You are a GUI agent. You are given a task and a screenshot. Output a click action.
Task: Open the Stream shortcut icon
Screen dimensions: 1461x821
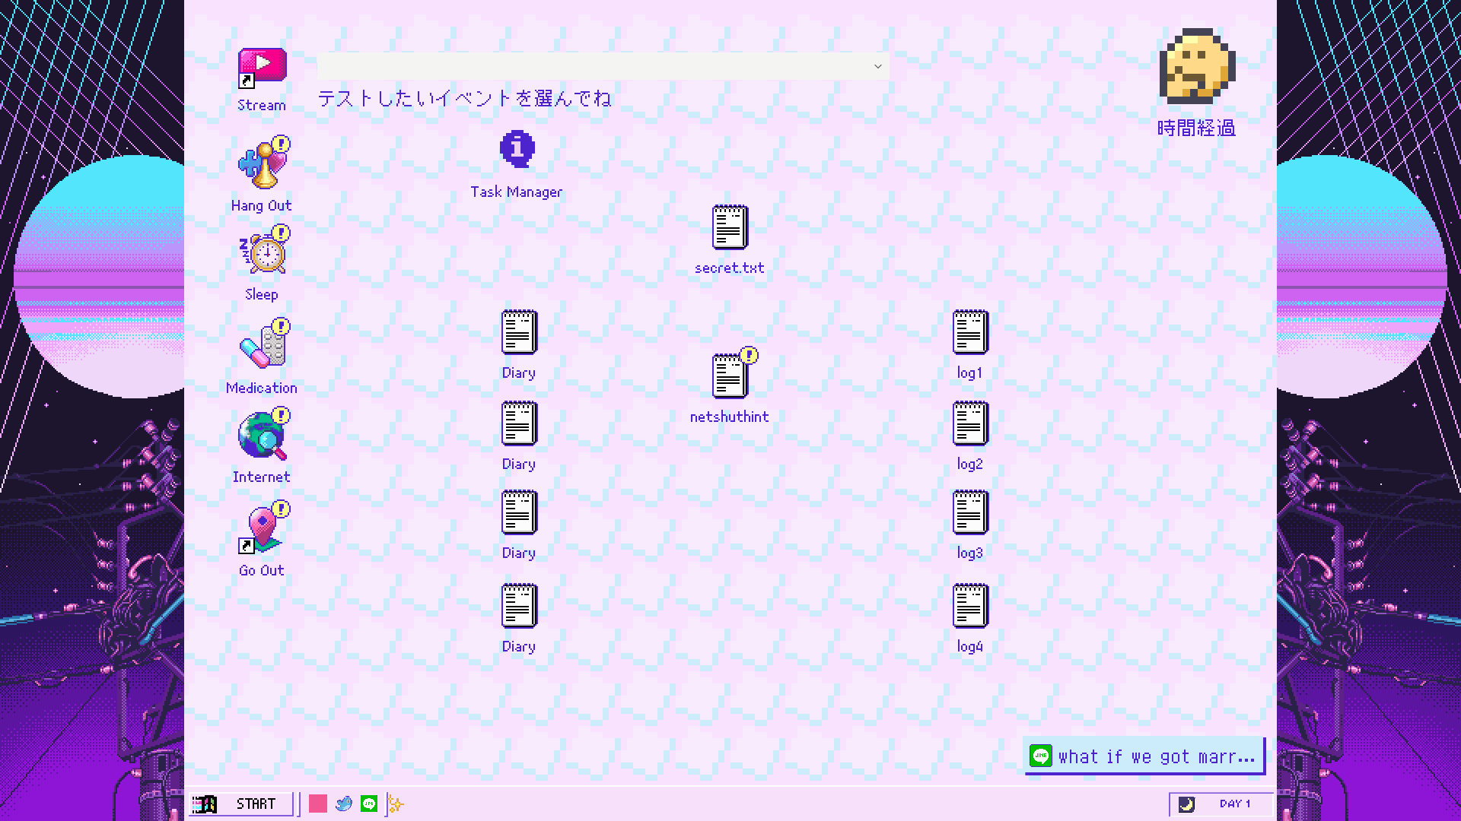pyautogui.click(x=262, y=68)
